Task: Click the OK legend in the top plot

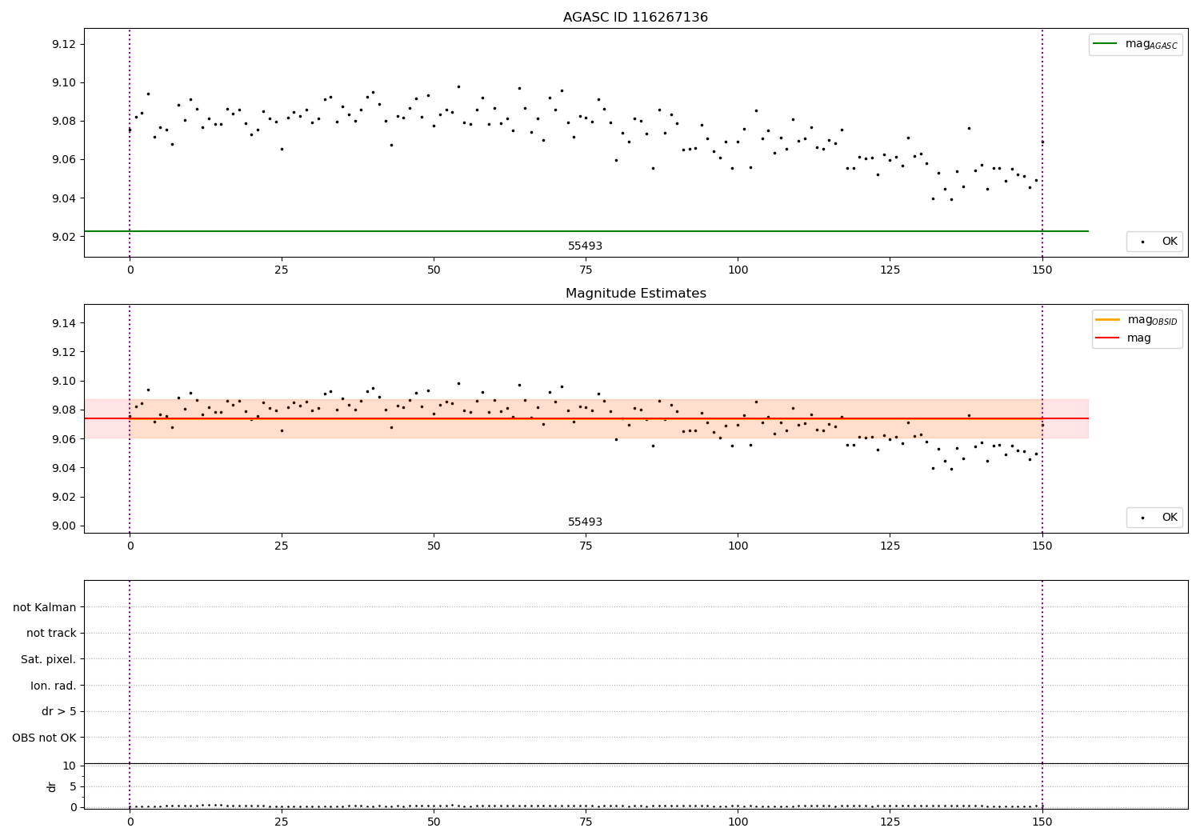Action: pos(1155,242)
